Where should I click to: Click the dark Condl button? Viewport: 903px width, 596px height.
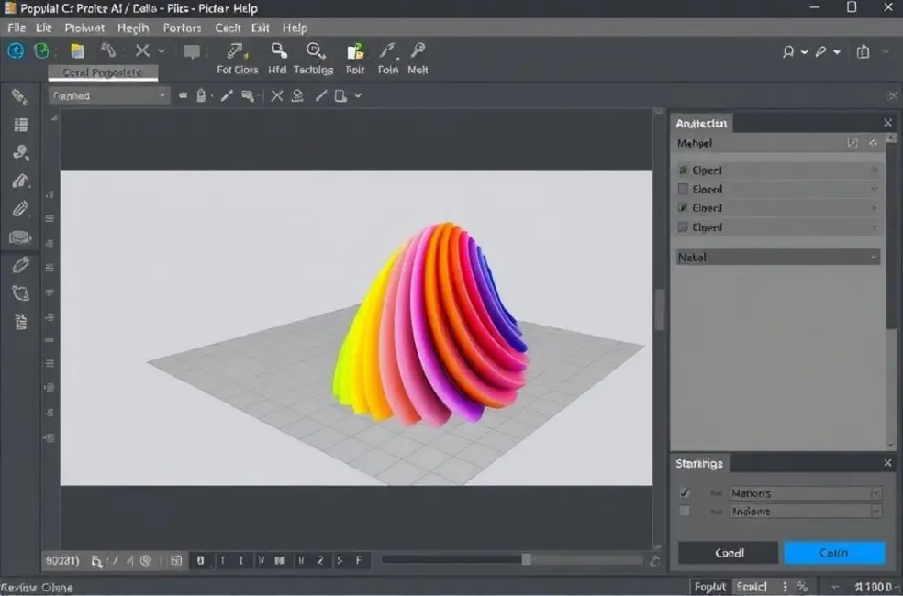click(729, 553)
